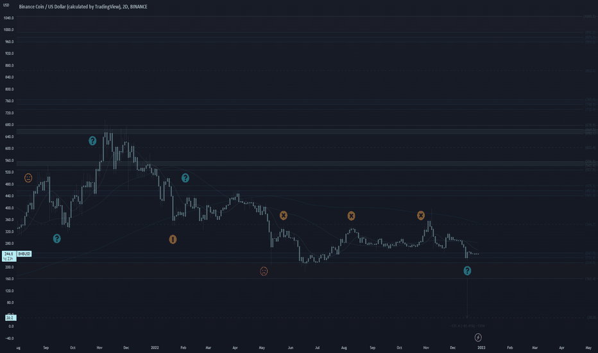This screenshot has height=353, width=598.
Task: Click the Jul label on the time axis
Action: (x=318, y=348)
